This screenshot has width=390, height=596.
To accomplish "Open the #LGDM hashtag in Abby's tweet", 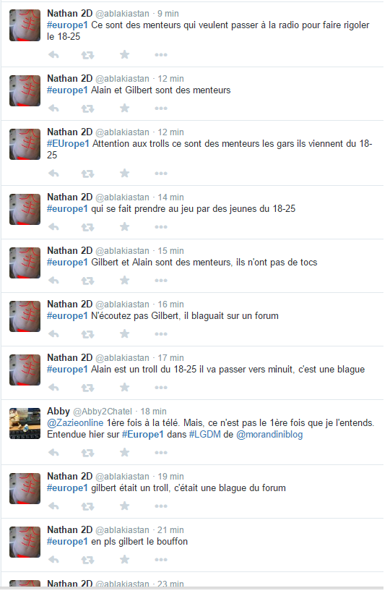I will pyautogui.click(x=205, y=435).
